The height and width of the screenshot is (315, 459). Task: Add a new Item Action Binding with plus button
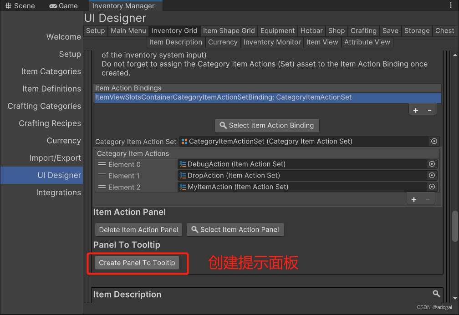coord(415,110)
